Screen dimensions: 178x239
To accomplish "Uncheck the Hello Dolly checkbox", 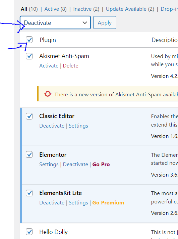I will point(29,232).
